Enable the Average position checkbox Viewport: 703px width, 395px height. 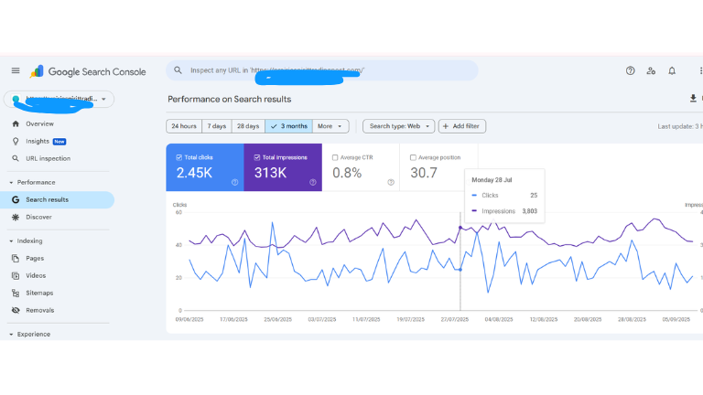coord(413,157)
